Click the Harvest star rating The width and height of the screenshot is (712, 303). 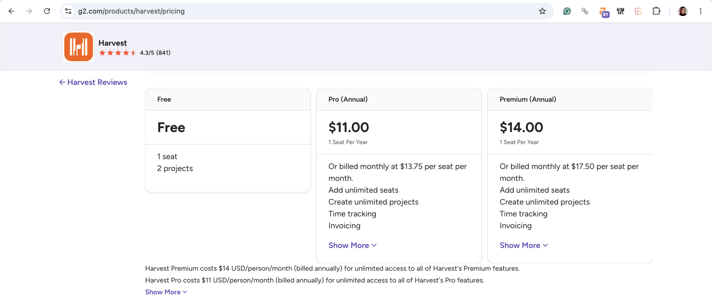(118, 53)
